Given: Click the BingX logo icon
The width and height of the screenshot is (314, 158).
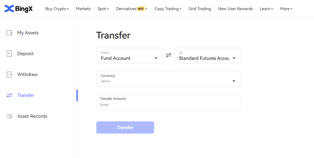Looking at the screenshot, I should click(10, 9).
